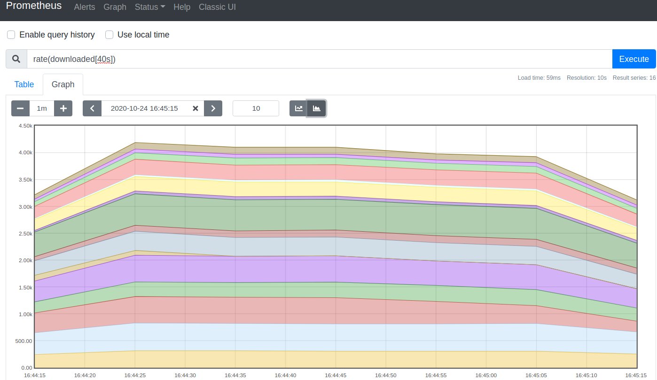
Task: Increase the graph range with plus button
Action: [63, 108]
